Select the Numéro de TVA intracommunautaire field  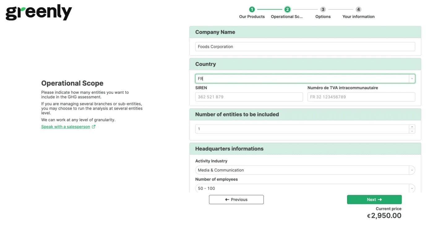tap(361, 97)
